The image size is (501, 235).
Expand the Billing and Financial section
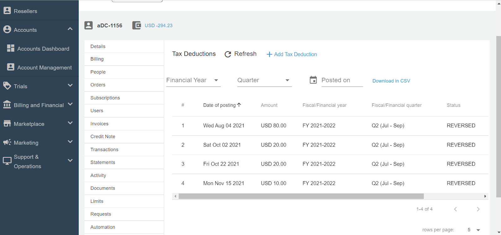(70, 104)
